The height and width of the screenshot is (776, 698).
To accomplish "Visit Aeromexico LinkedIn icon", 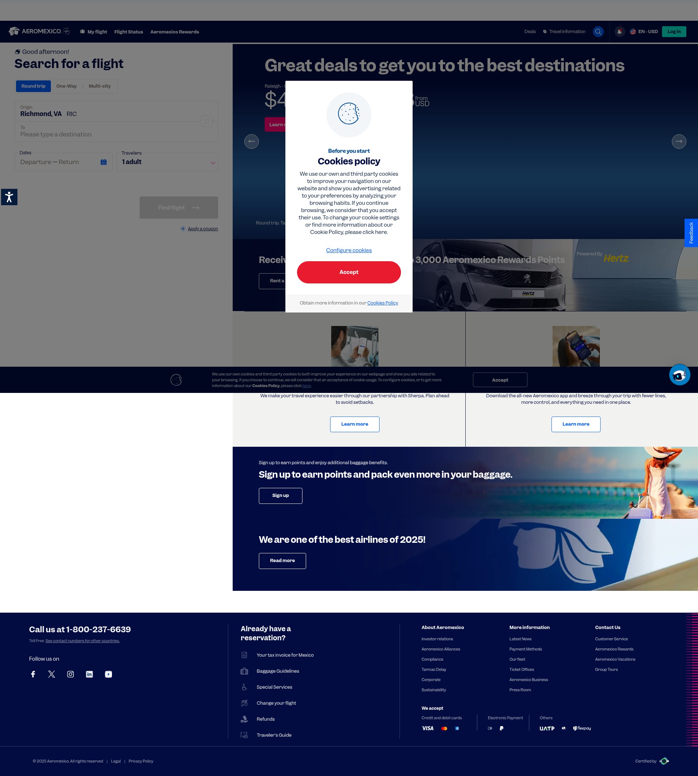I will click(89, 674).
